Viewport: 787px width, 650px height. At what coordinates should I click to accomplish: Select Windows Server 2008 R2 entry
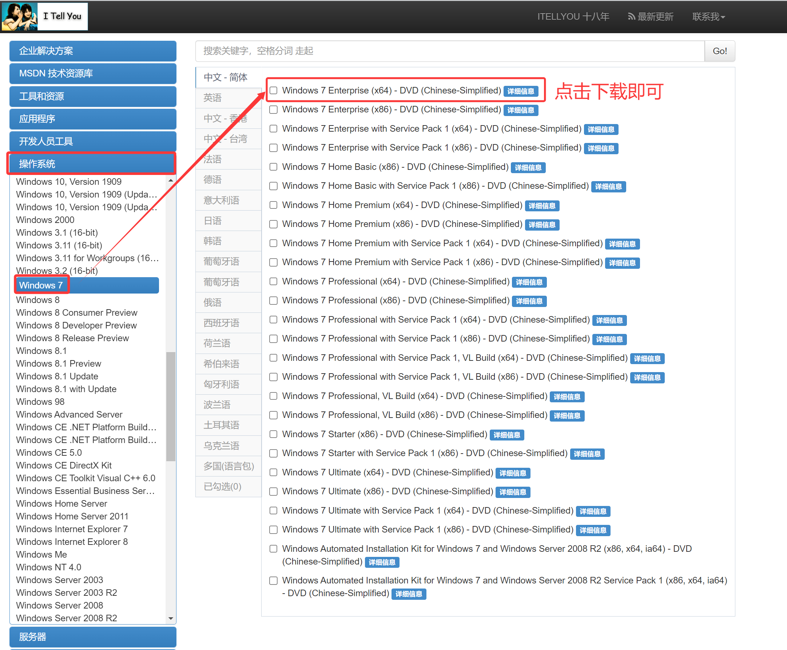[67, 618]
